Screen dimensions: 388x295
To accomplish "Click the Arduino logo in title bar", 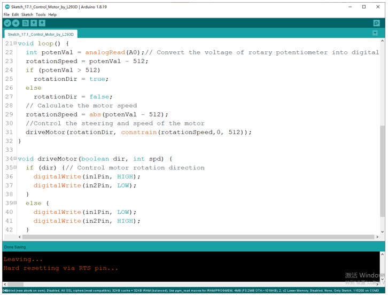I will point(7,7).
